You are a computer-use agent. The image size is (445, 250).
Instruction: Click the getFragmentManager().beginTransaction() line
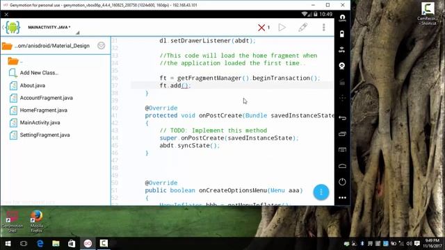pos(239,78)
